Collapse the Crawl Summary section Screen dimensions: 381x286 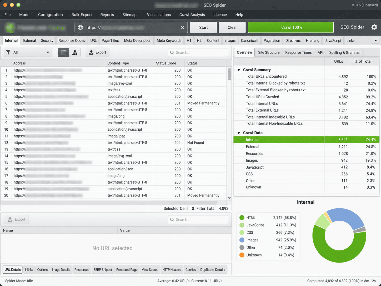click(239, 70)
